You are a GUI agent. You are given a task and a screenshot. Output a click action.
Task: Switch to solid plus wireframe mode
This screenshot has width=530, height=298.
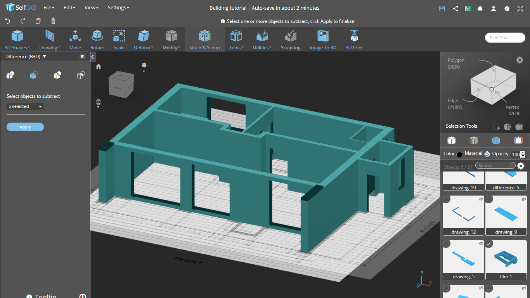pyautogui.click(x=496, y=140)
